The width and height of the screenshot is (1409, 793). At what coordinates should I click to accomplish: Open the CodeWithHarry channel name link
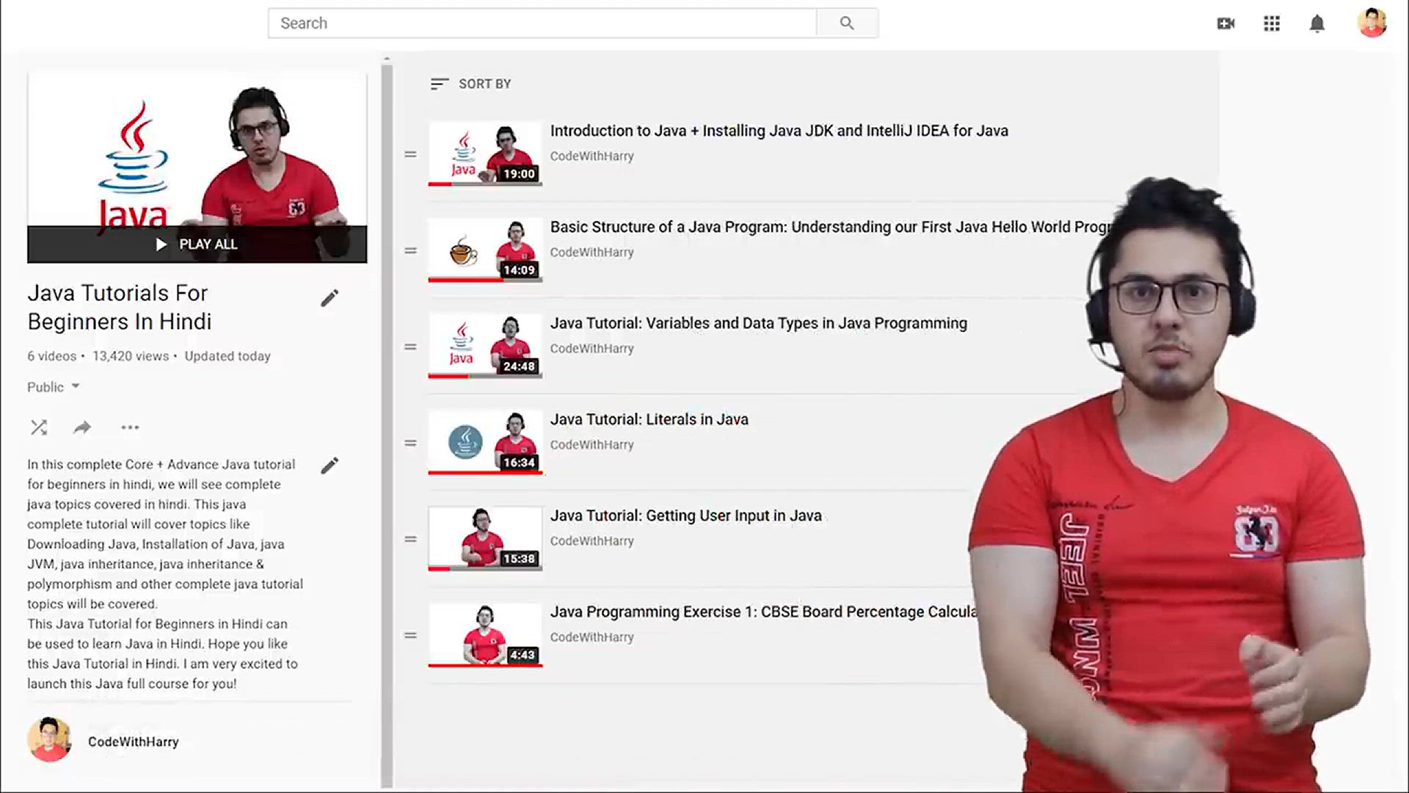point(134,742)
